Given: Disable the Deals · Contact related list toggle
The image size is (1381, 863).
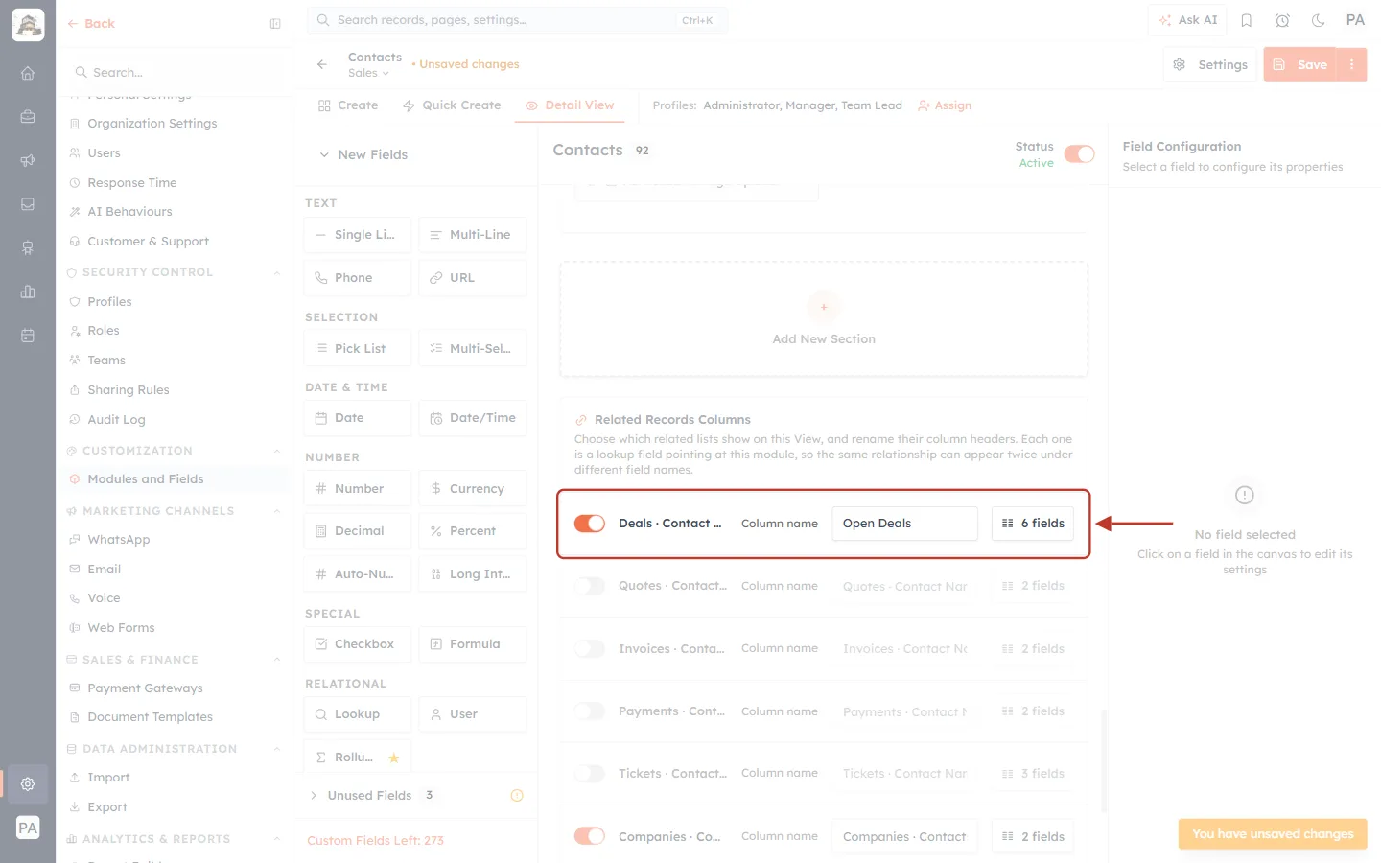Looking at the screenshot, I should click(590, 524).
